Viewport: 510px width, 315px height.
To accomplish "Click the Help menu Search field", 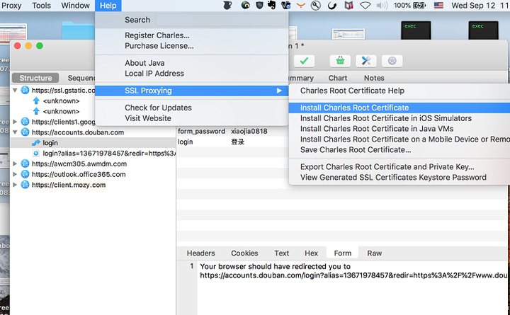I will [x=220, y=20].
